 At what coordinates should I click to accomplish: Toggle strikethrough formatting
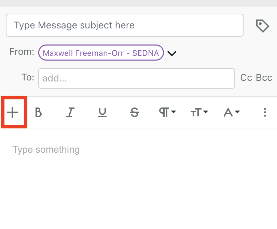[135, 112]
